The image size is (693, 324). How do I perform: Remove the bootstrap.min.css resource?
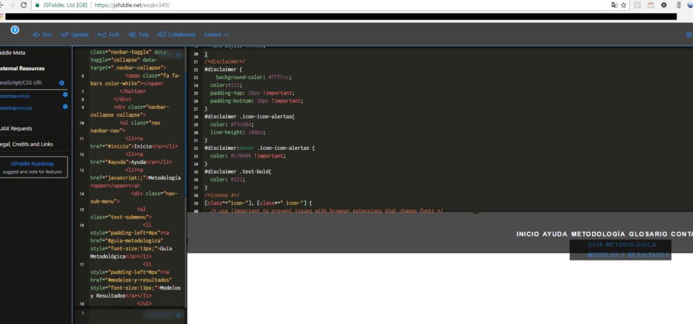(x=65, y=107)
